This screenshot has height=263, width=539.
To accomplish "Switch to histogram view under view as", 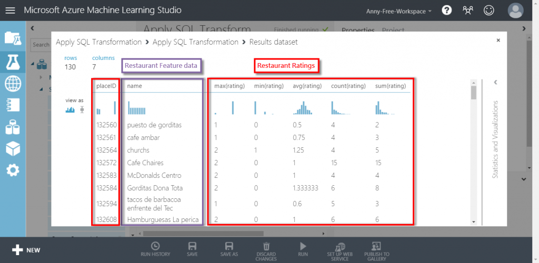I will point(70,110).
